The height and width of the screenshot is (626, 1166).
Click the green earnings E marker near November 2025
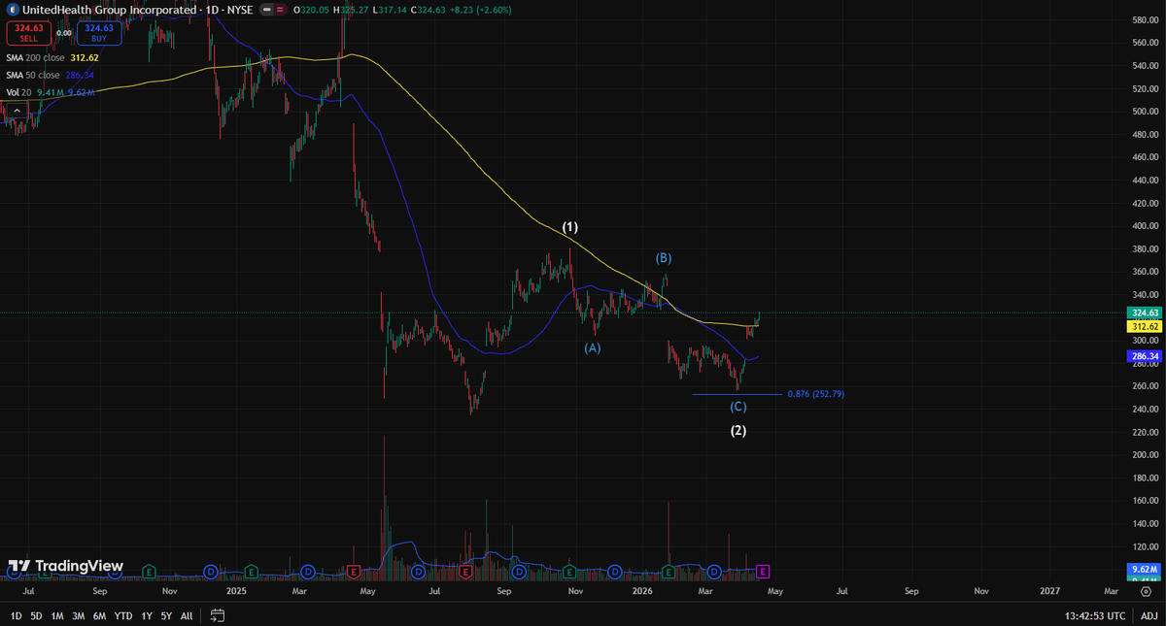[570, 571]
